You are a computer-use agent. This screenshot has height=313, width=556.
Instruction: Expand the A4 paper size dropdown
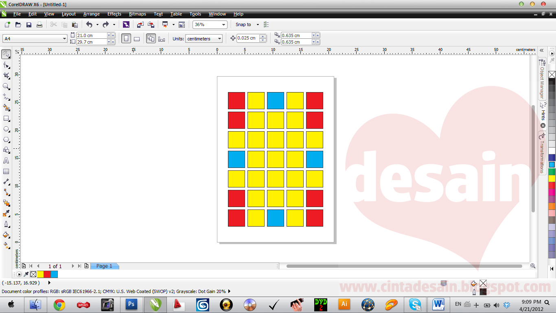point(64,38)
